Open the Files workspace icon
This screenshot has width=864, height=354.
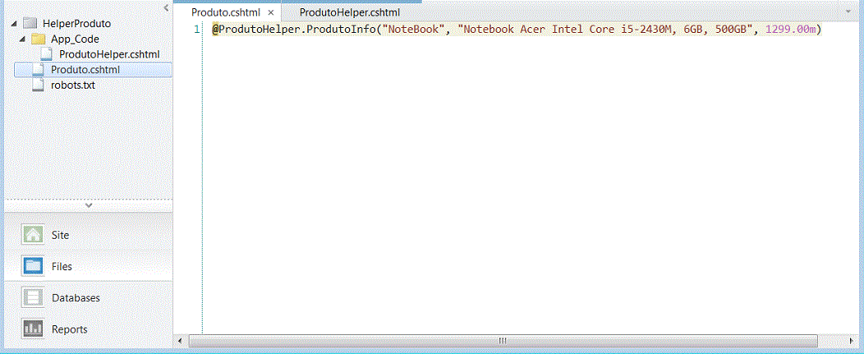33,266
